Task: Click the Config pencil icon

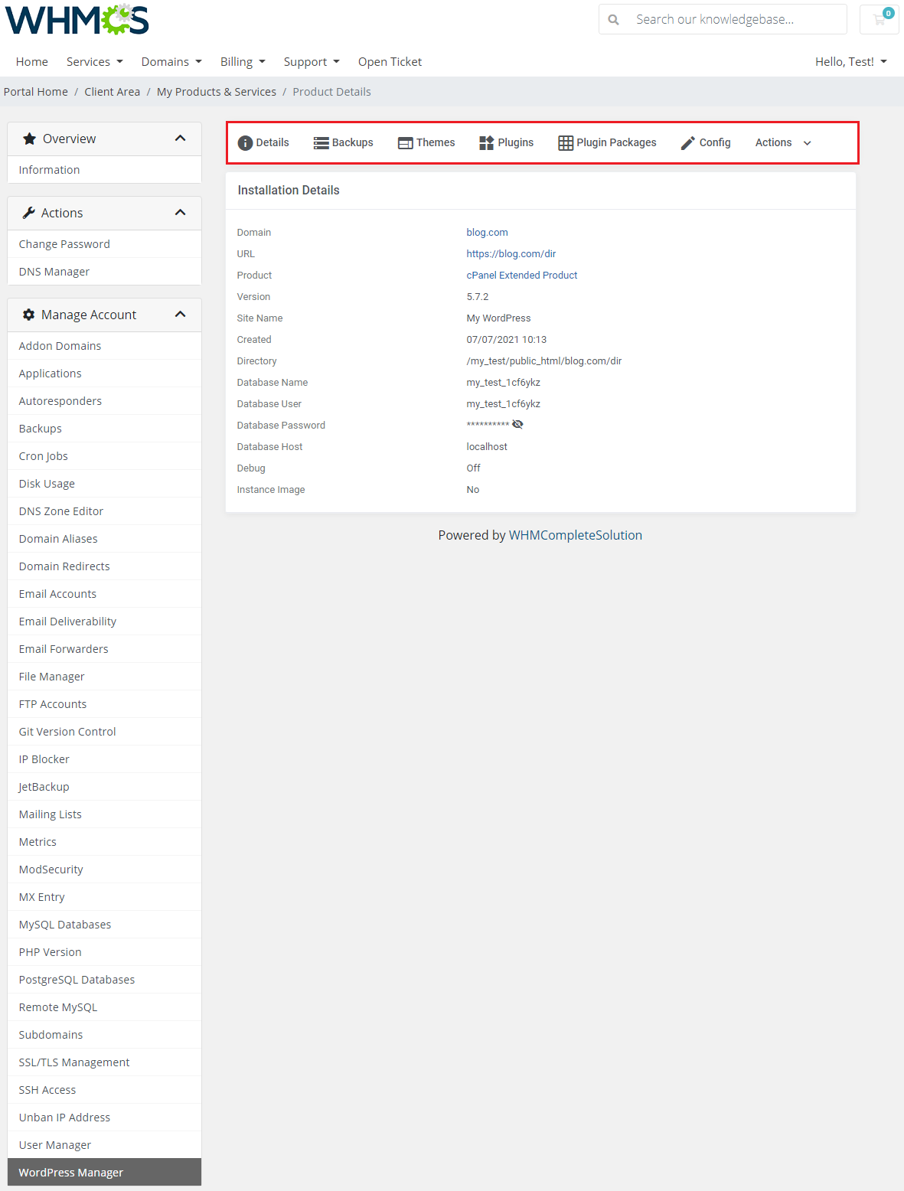Action: (688, 143)
